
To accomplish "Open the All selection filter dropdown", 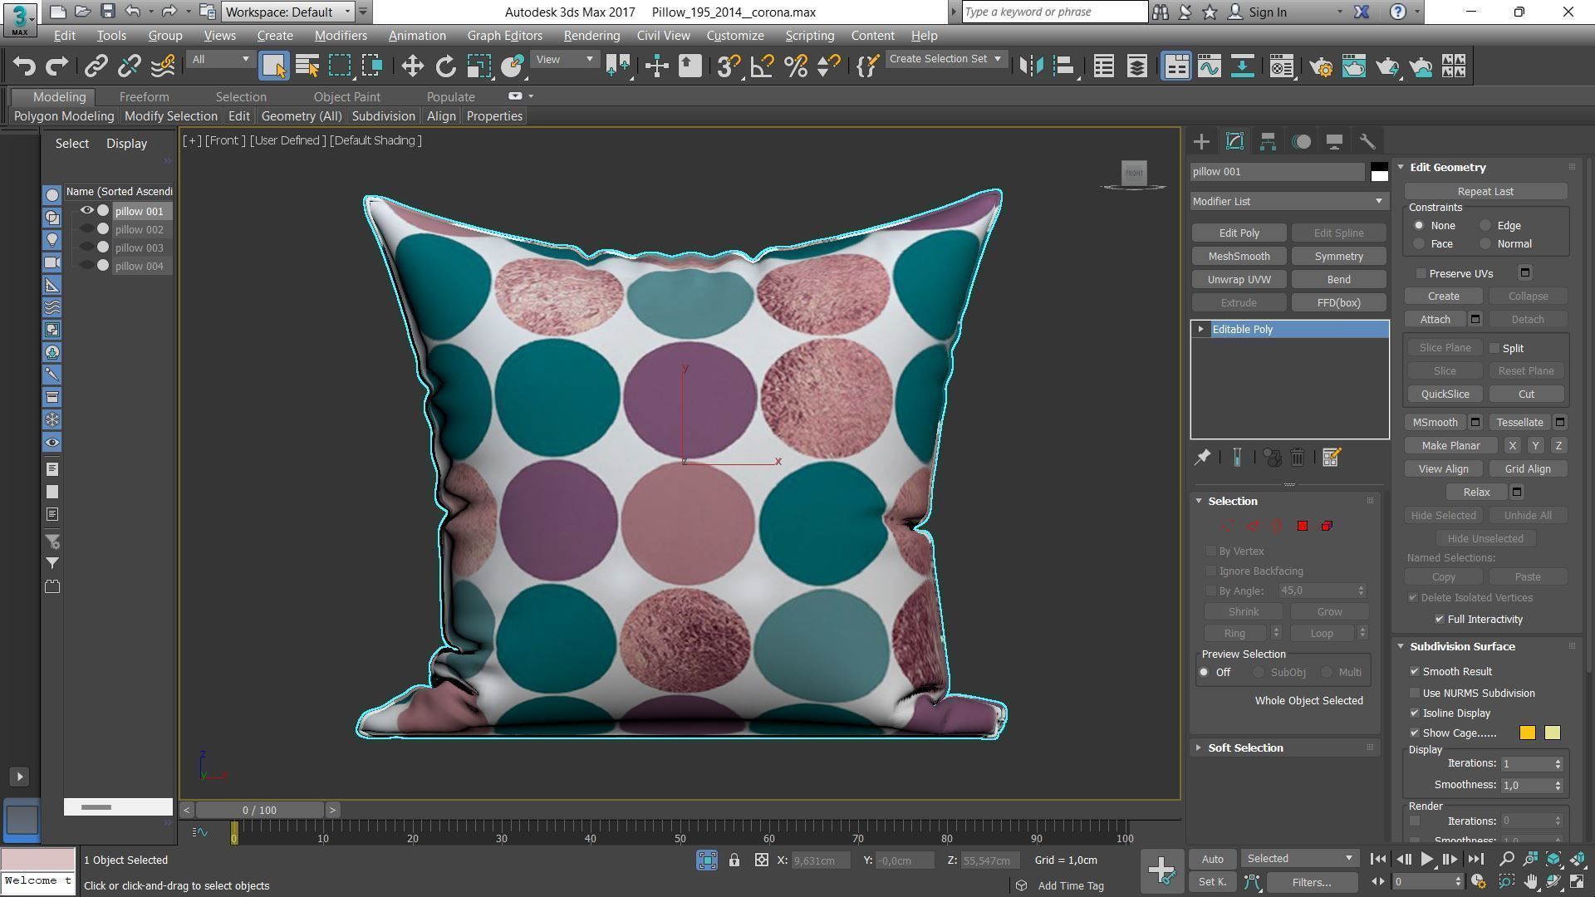I will (219, 59).
